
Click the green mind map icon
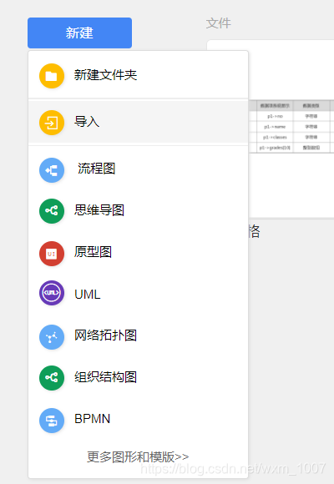[52, 211]
